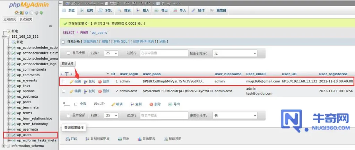Image resolution: width=355 pixels, height=150 pixels.
Task: Click niuqi360@gmail.com email cell
Action: pos(263,81)
